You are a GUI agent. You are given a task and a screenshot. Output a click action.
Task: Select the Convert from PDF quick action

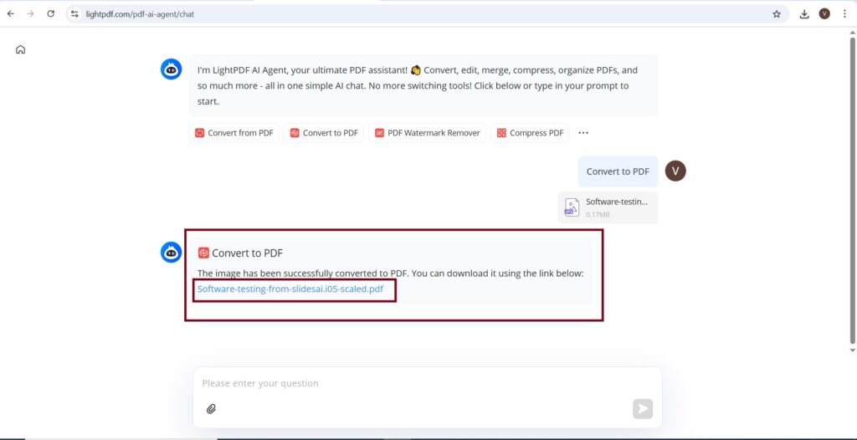(x=234, y=133)
